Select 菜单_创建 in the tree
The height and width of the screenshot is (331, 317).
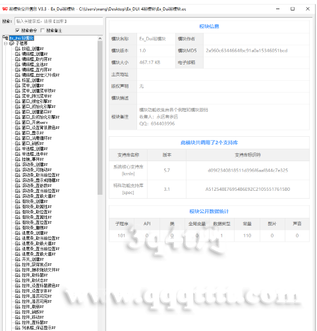33,86
